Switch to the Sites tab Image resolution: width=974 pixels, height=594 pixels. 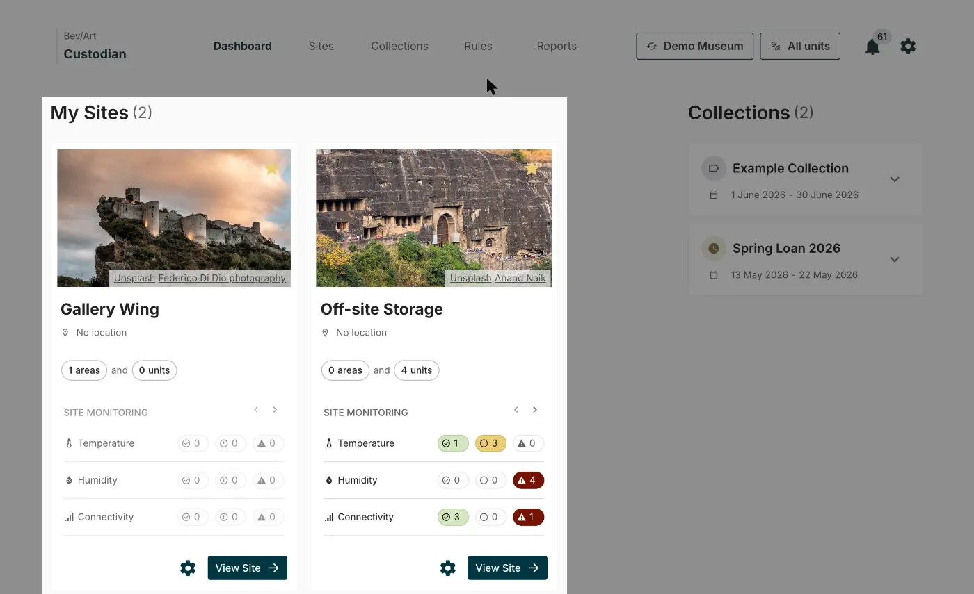click(321, 47)
